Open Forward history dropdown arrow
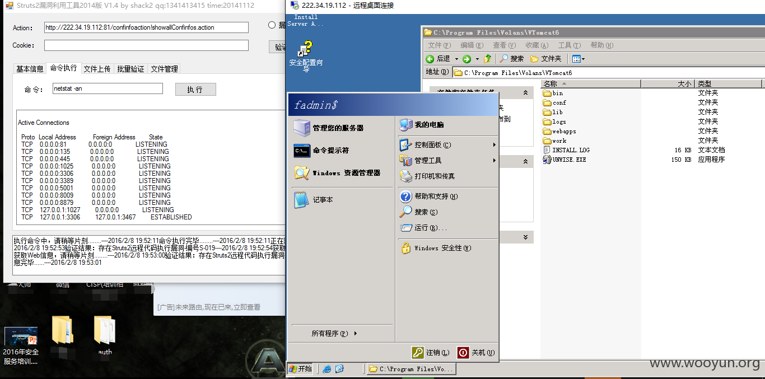 [477, 59]
